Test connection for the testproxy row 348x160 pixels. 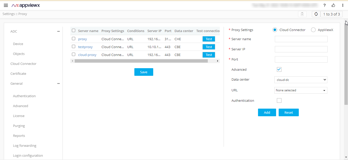pos(209,47)
